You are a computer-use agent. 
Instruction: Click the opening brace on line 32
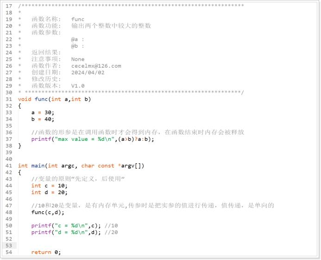click(x=19, y=106)
